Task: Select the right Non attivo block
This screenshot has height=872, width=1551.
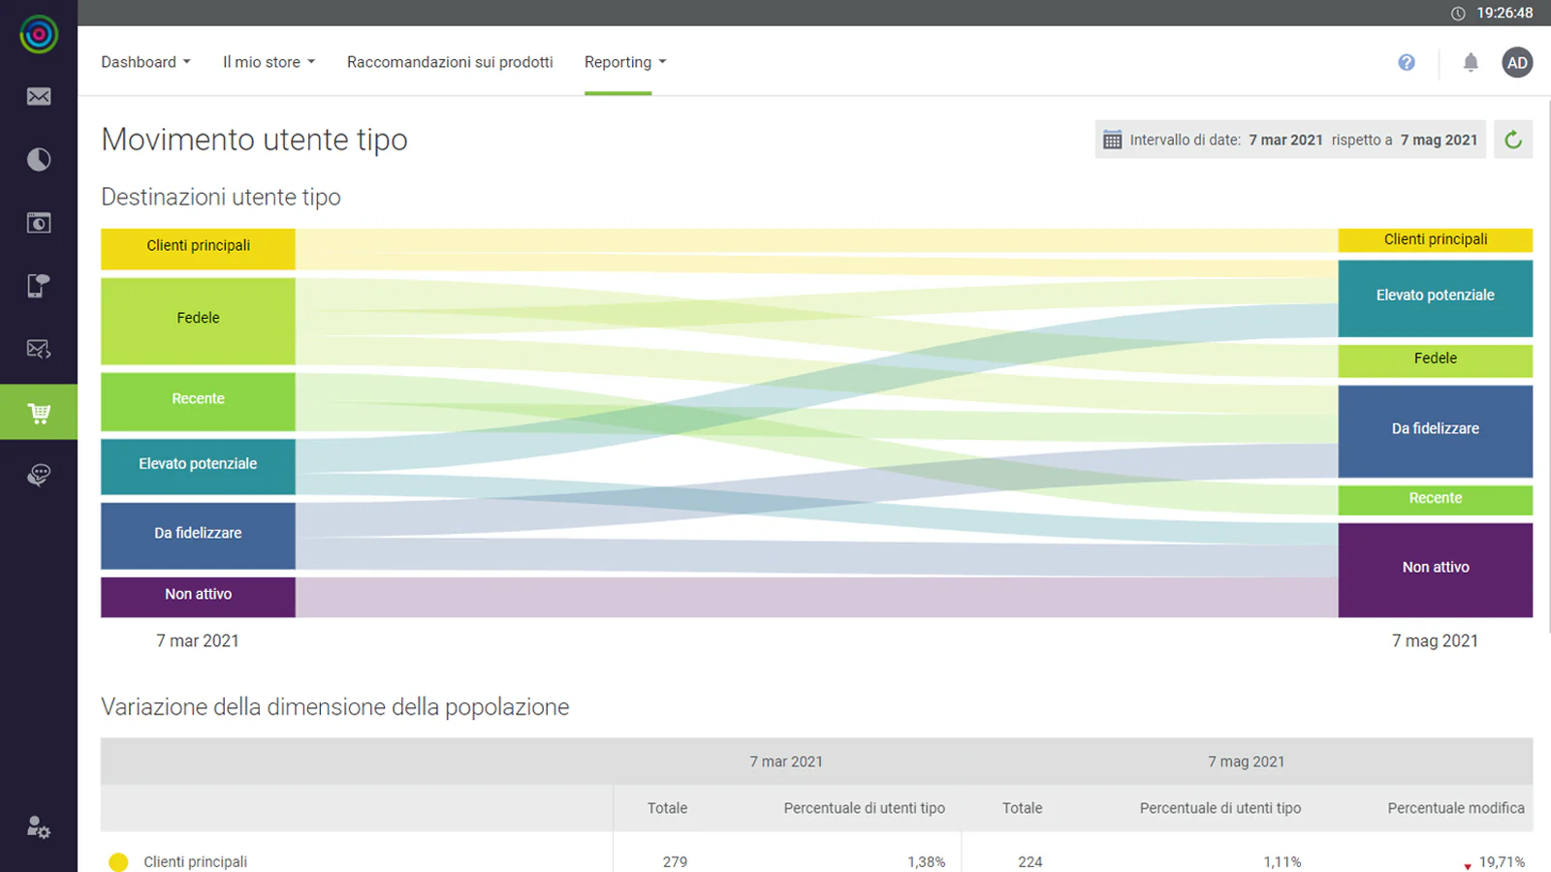Action: 1436,570
